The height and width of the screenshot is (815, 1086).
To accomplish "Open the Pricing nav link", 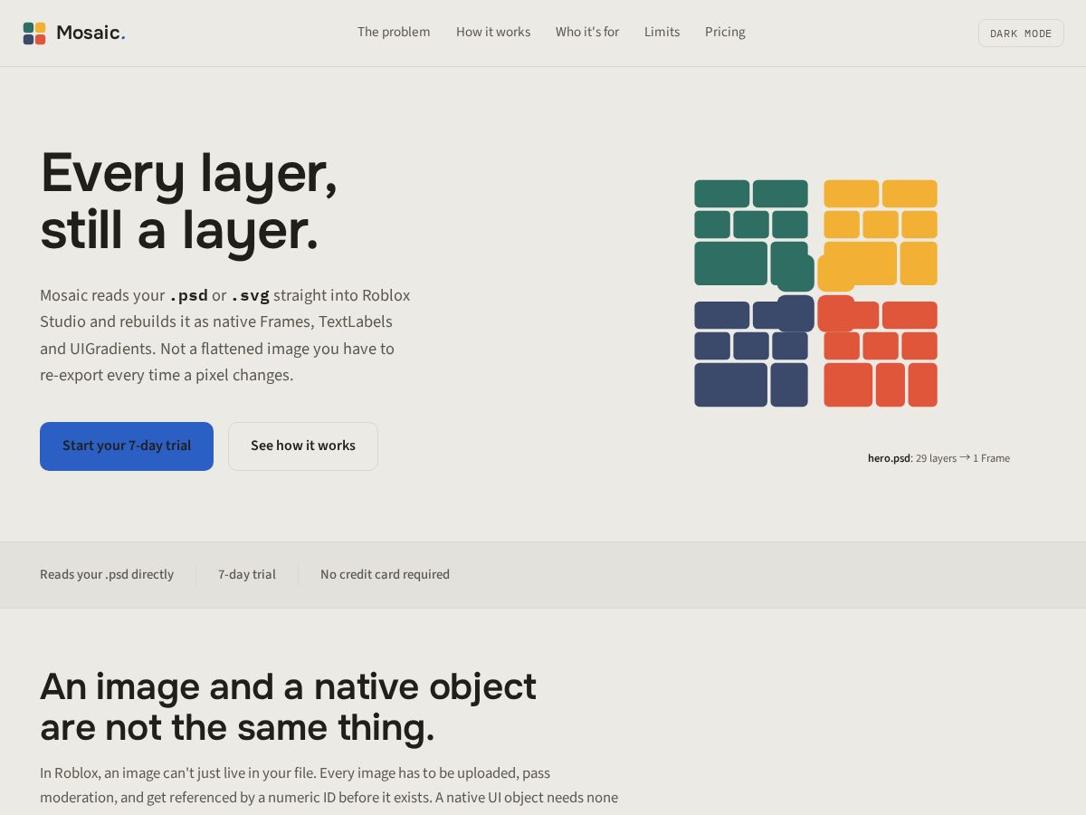I will (x=725, y=32).
